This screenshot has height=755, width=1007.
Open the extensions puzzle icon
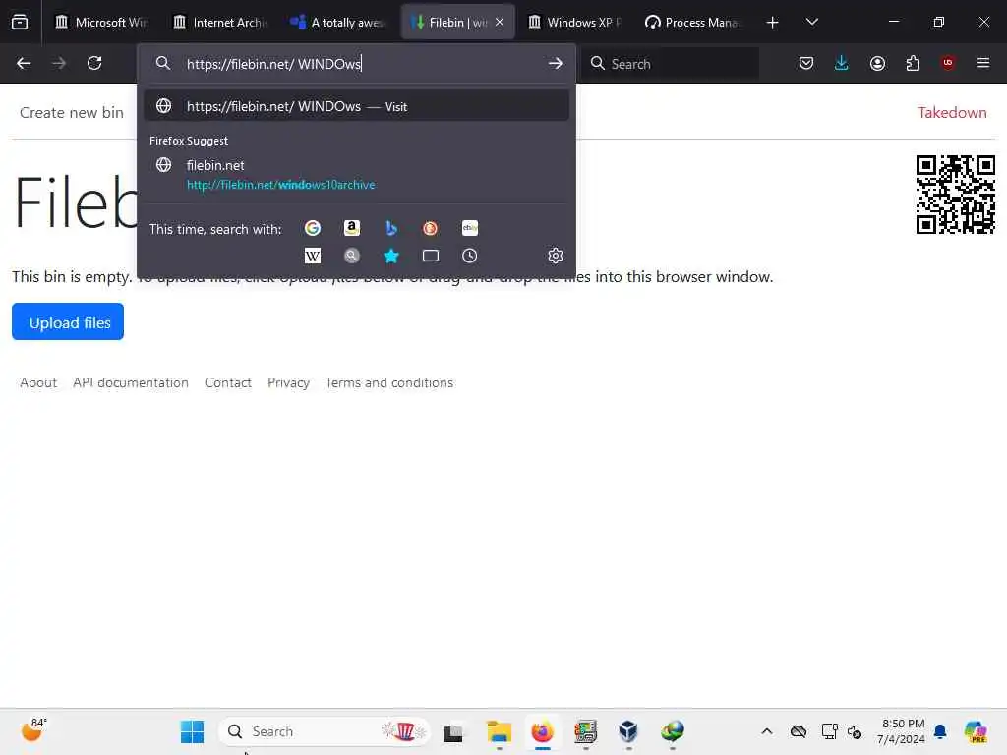coord(913,63)
